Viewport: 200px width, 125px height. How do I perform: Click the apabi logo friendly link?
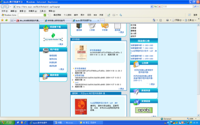coord(144,110)
